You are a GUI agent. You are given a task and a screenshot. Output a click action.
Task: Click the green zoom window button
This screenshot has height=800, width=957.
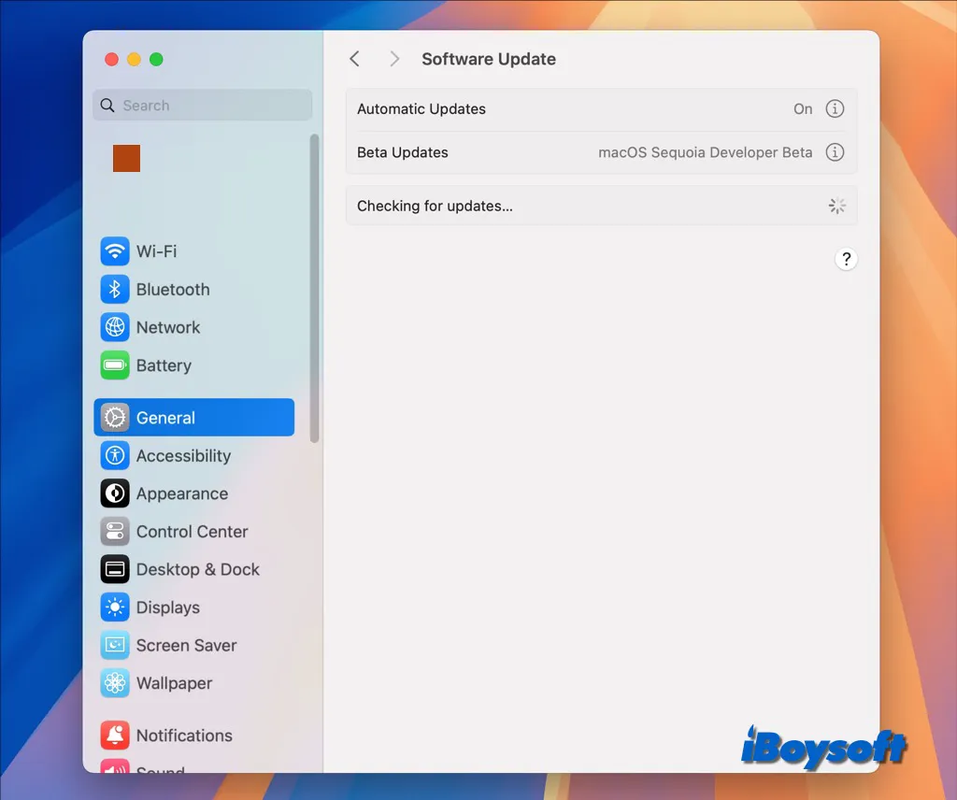[x=156, y=59]
